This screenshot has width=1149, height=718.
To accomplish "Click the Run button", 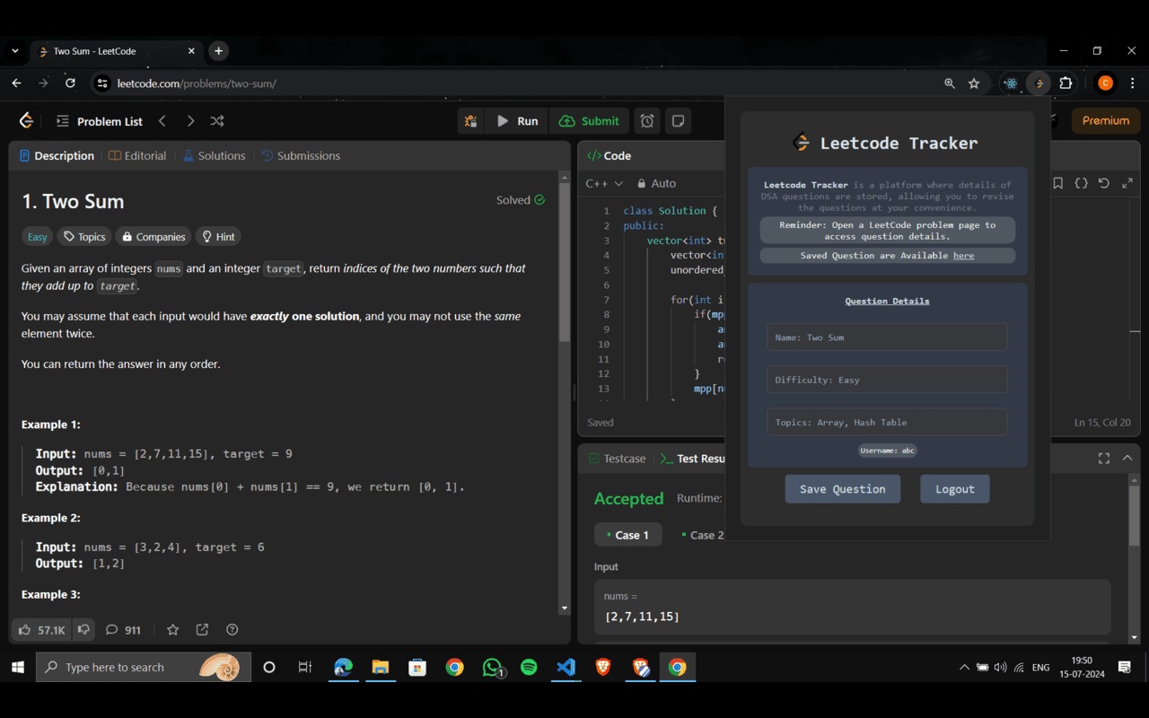I will pyautogui.click(x=517, y=121).
